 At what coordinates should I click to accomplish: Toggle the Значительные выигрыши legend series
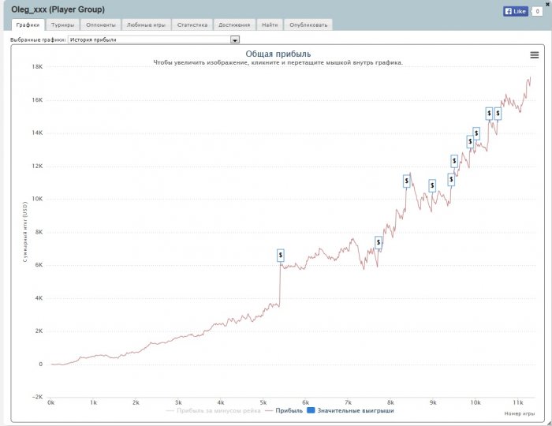click(x=351, y=410)
